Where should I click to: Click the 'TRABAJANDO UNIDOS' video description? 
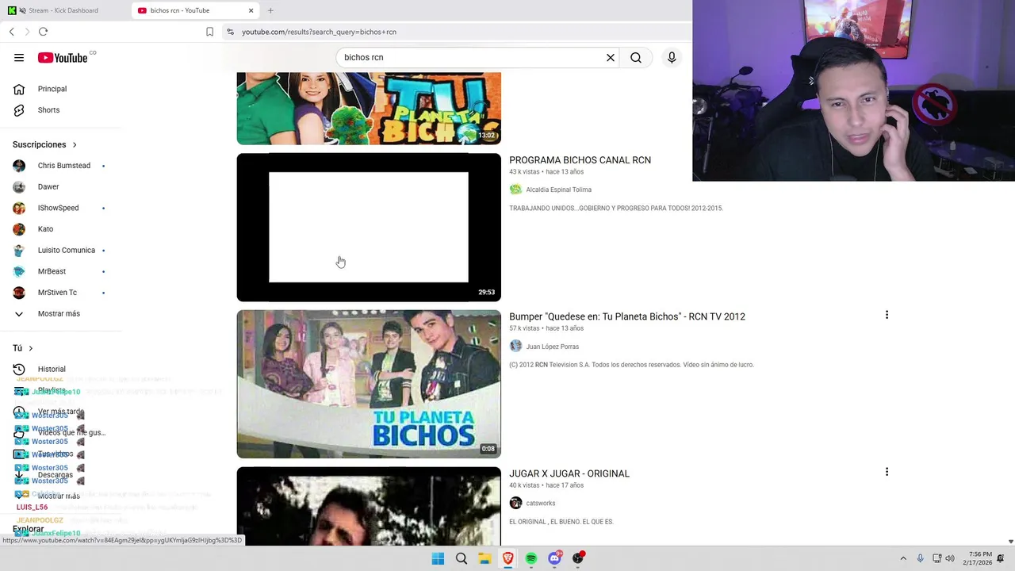click(x=616, y=209)
